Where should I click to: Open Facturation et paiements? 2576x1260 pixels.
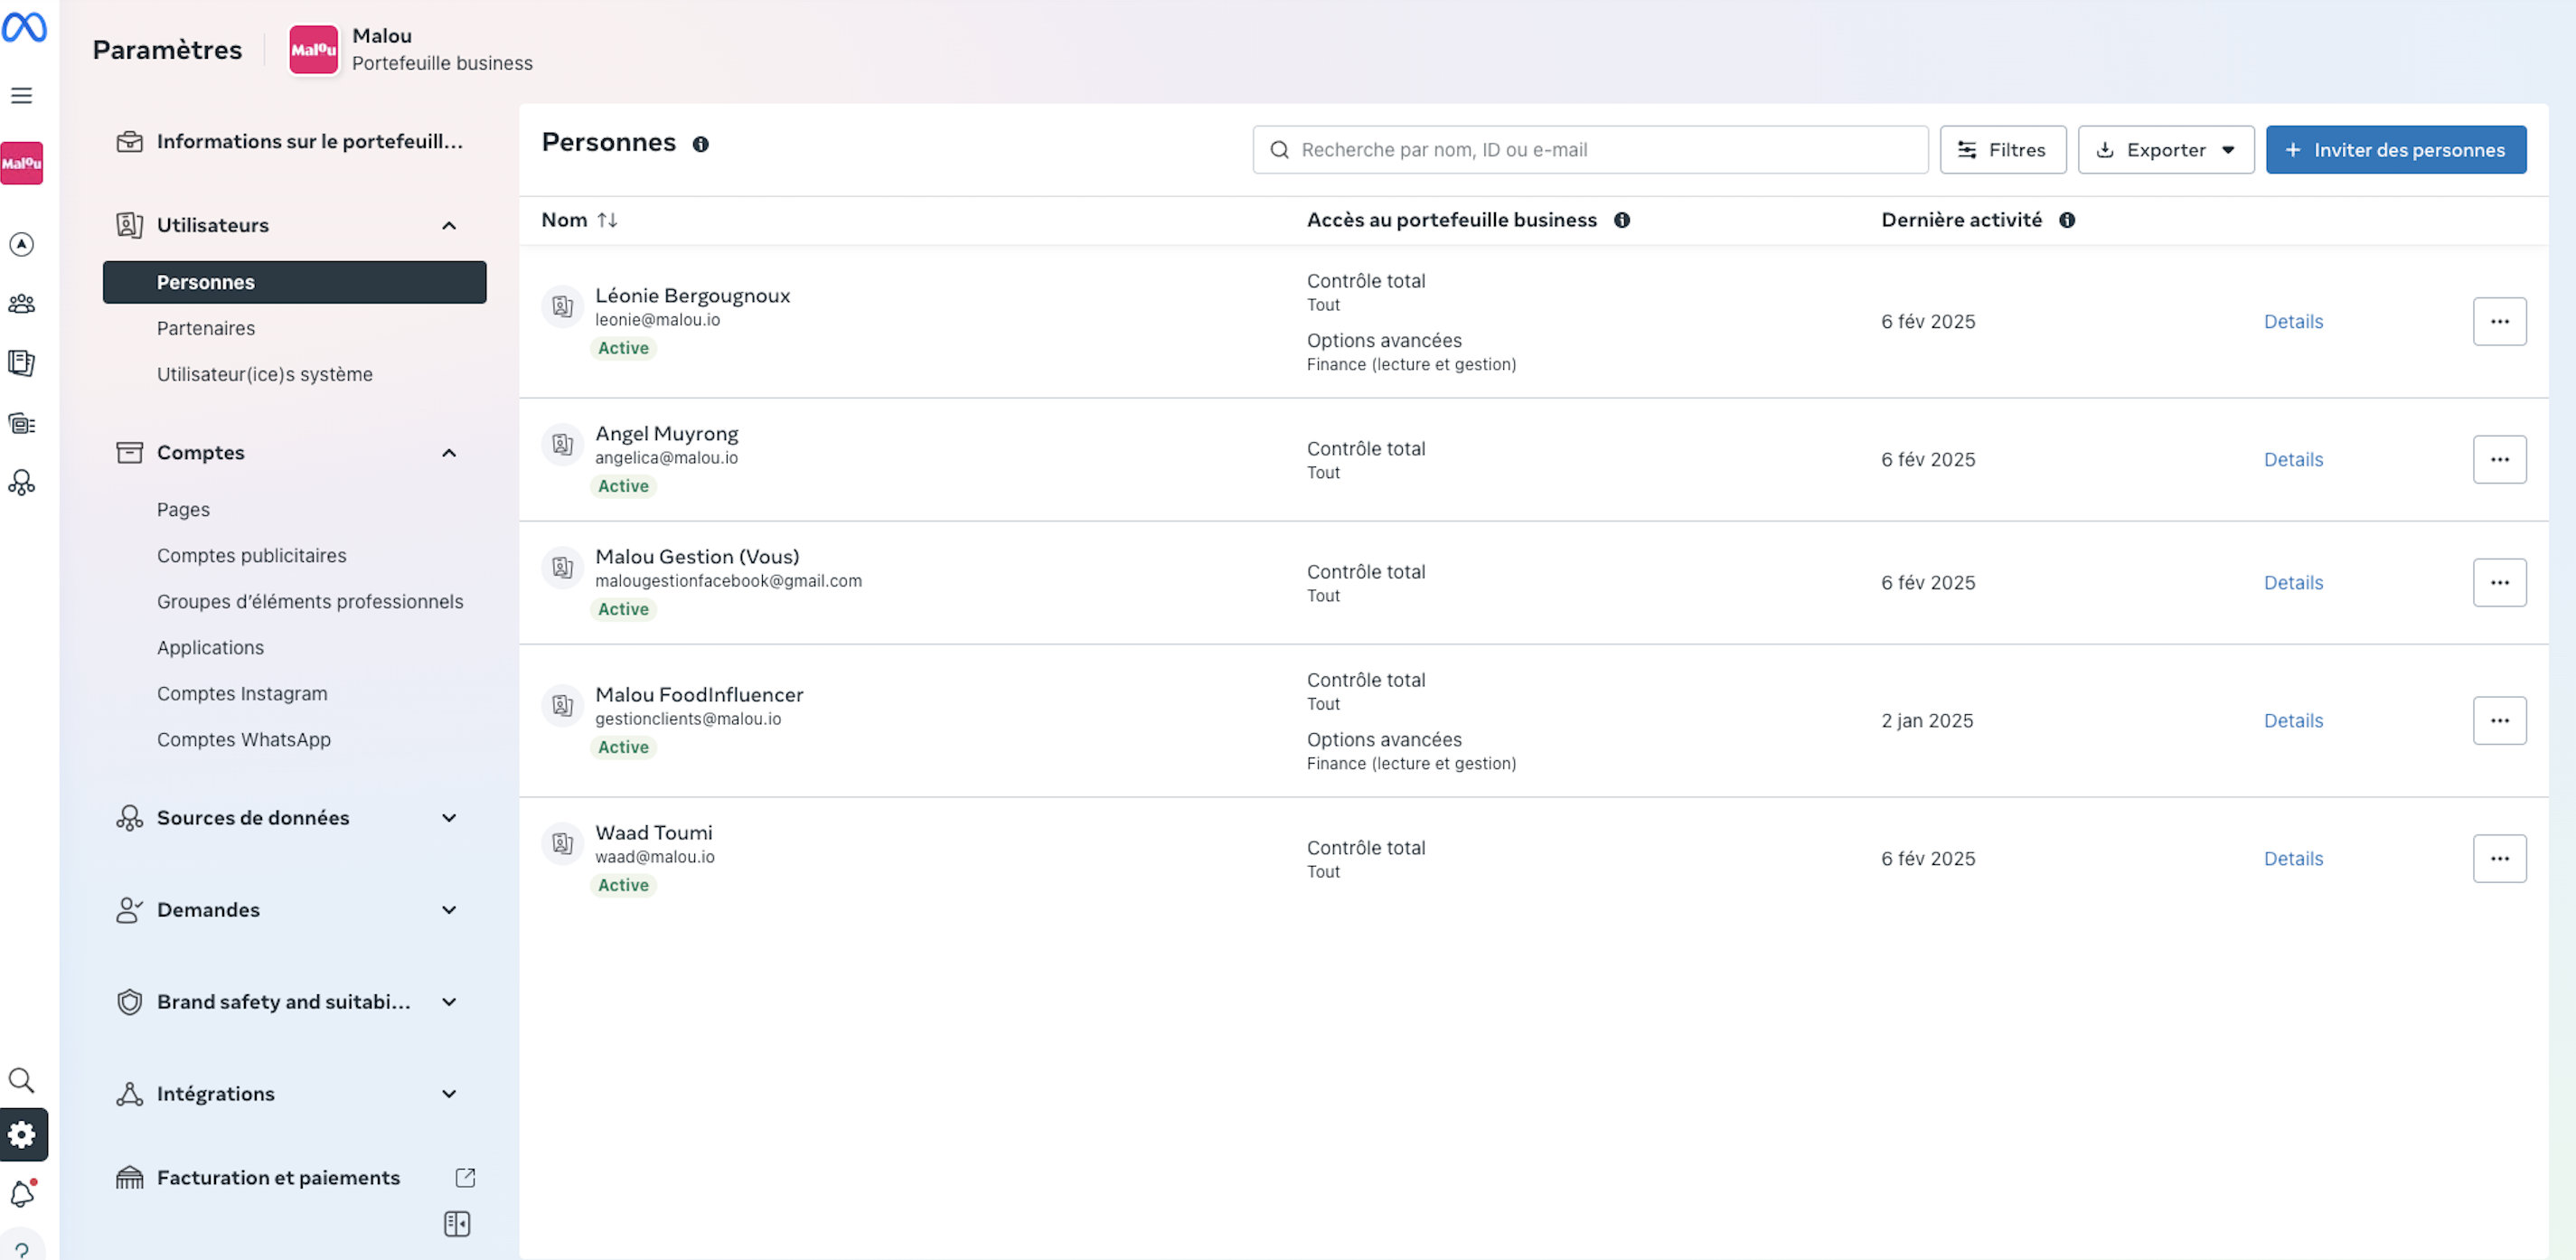(x=278, y=1178)
